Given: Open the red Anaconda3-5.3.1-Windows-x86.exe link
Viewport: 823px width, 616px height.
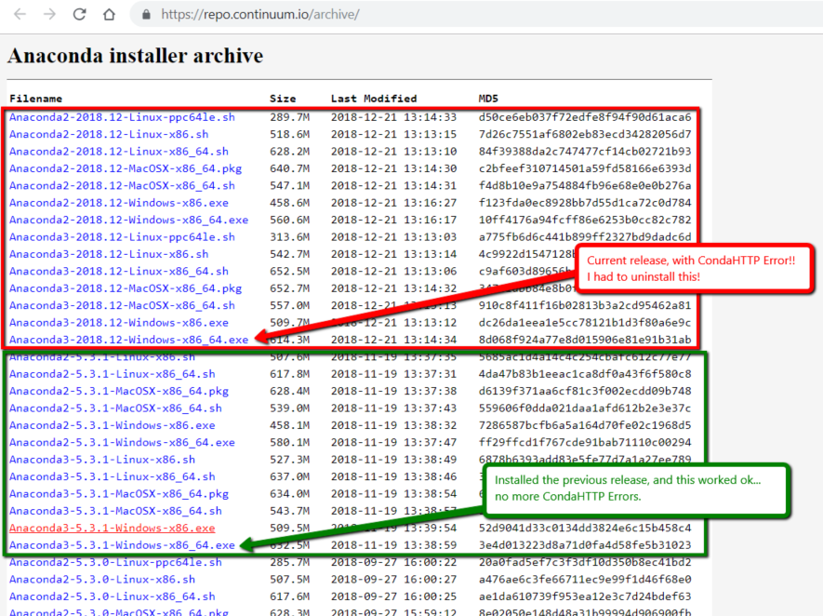Looking at the screenshot, I should (112, 528).
